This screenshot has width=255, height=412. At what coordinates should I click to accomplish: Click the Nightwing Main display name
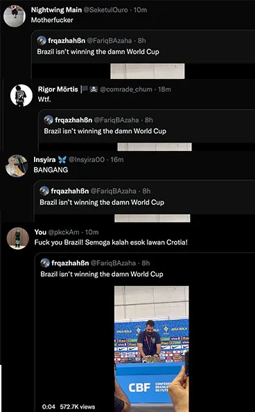[x=56, y=10]
